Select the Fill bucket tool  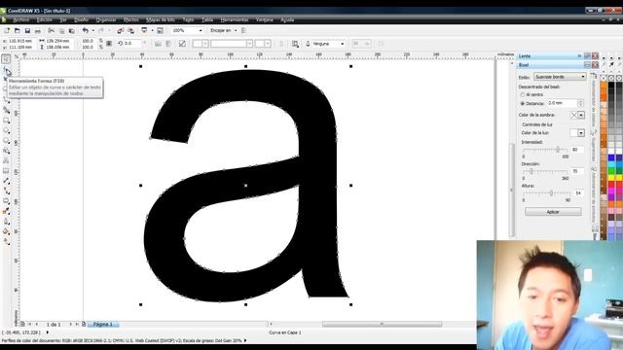6,231
